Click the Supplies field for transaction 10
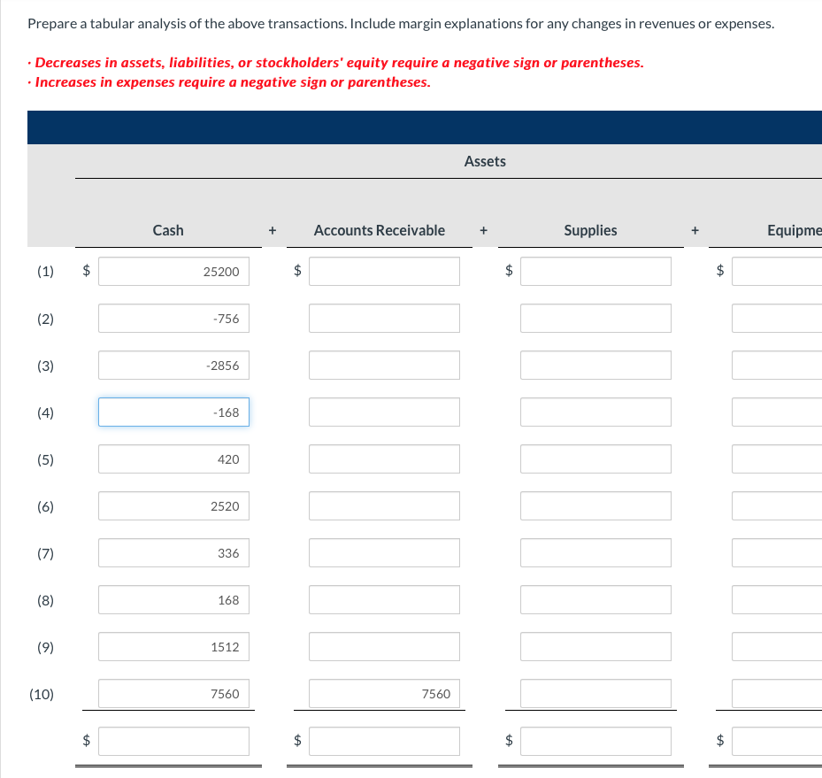 click(595, 694)
